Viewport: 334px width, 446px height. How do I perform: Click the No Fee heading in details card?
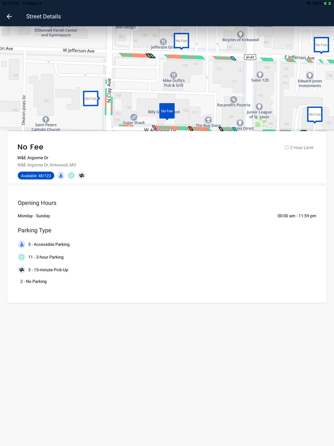[x=31, y=147]
